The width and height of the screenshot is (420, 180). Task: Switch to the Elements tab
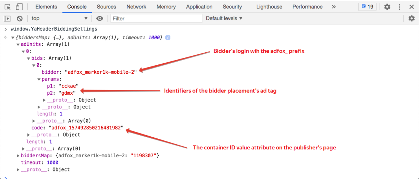tap(46, 7)
